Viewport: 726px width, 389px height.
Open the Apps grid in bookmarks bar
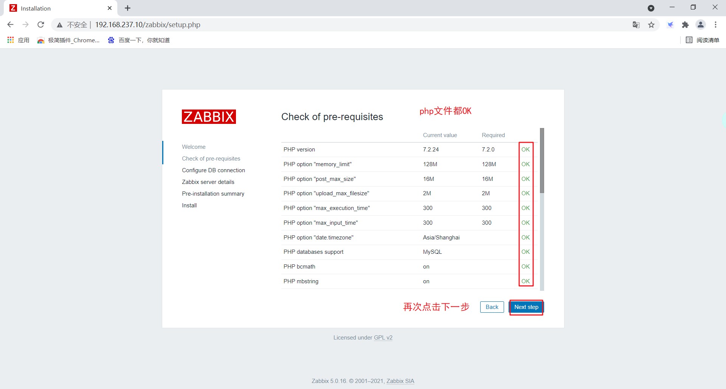pos(18,40)
